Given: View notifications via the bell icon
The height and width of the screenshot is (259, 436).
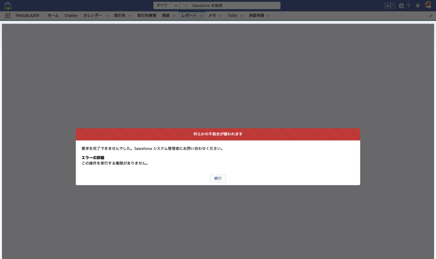Looking at the screenshot, I should (417, 5).
